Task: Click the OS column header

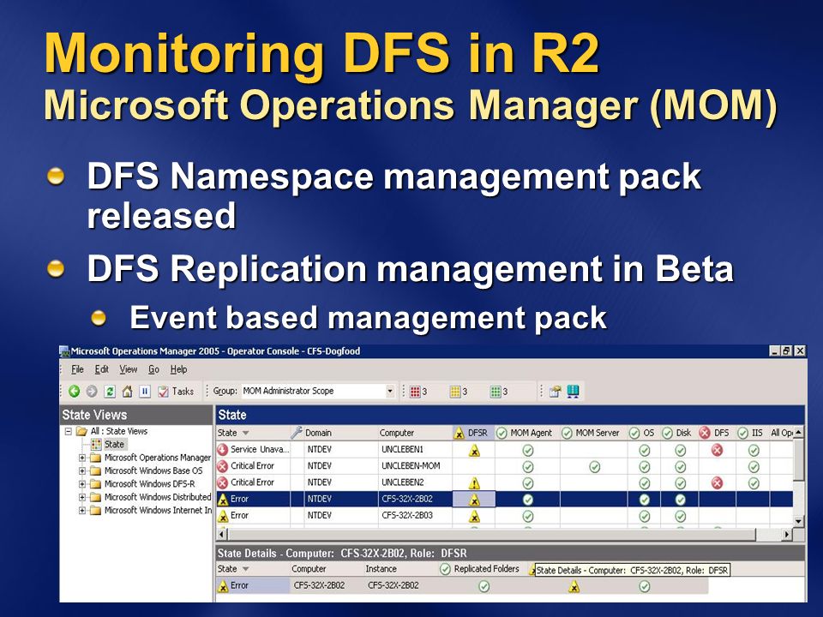Action: [644, 433]
